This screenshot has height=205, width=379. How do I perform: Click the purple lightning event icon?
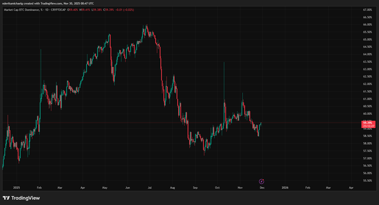coord(262,181)
